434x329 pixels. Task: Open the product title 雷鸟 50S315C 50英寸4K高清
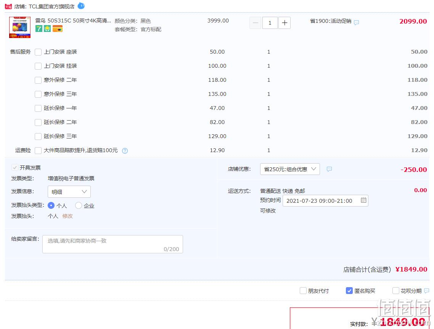pyautogui.click(x=73, y=21)
